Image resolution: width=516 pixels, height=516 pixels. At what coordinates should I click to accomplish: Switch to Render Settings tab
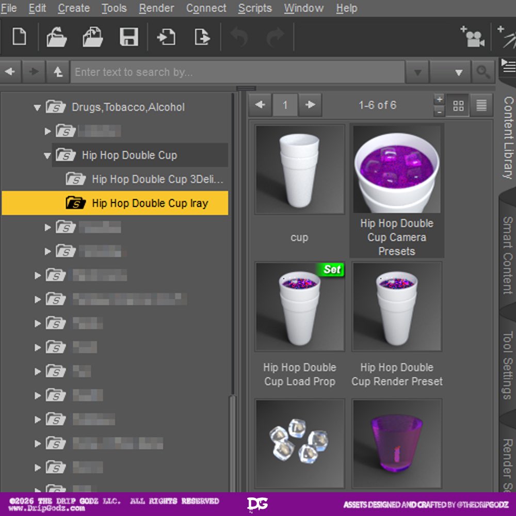pos(508,464)
